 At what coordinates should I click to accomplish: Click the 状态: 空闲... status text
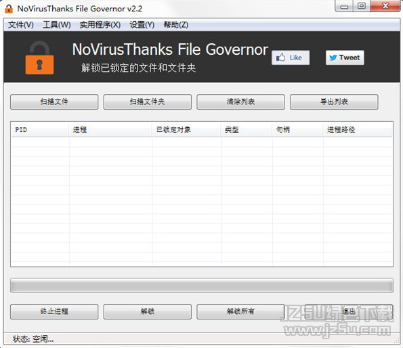click(x=33, y=339)
